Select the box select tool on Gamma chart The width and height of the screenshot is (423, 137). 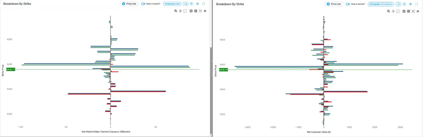coord(185,11)
